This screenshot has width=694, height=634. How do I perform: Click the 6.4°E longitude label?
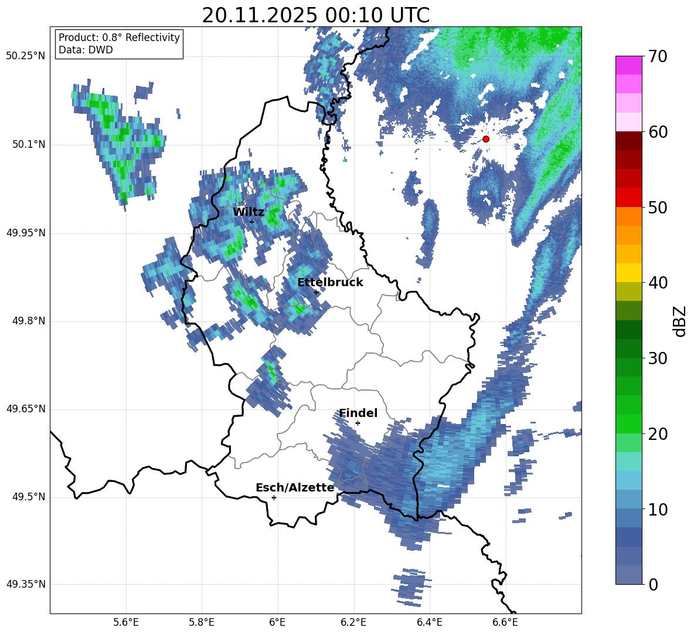429,622
